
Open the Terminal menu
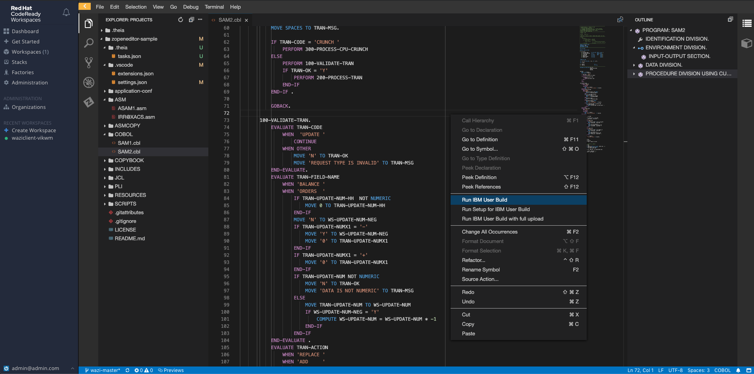[214, 7]
